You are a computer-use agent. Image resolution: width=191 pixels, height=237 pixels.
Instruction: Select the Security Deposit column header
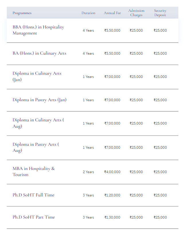click(160, 13)
